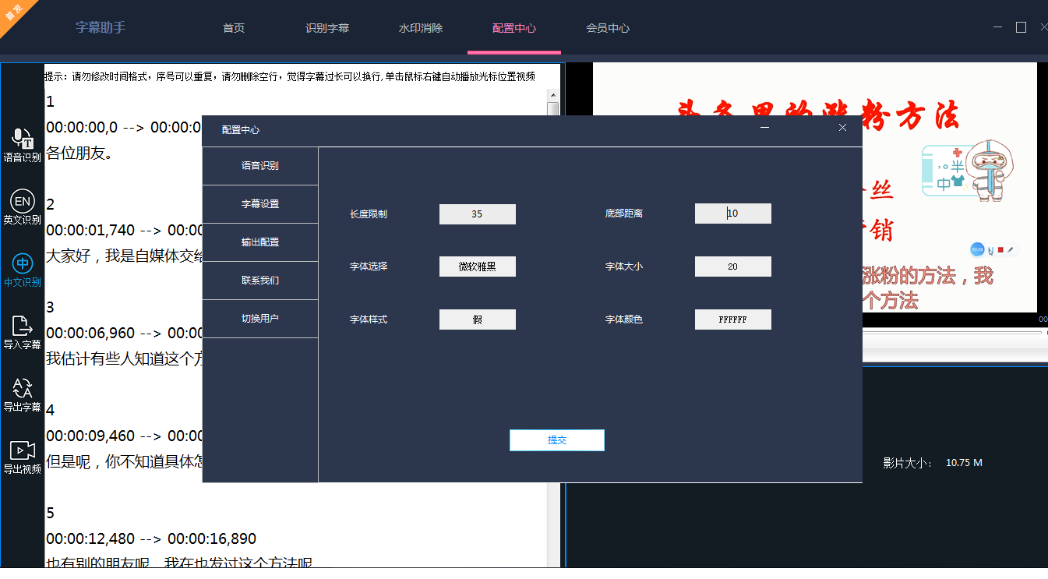
Task: Click the 配置中心 dialog title text
Action: (241, 130)
